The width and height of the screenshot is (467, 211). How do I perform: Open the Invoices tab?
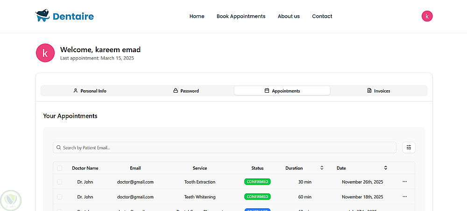click(378, 91)
